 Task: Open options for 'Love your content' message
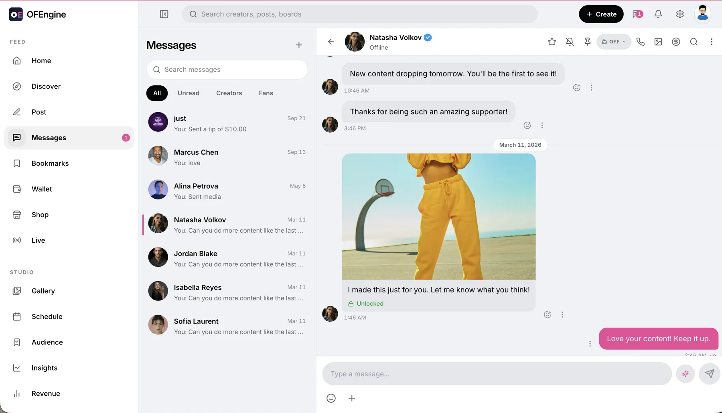click(x=590, y=344)
